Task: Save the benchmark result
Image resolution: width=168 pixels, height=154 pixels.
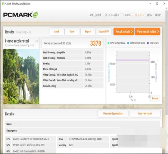Action: 72,32
